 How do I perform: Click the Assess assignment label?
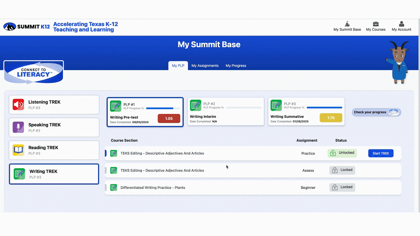click(308, 170)
